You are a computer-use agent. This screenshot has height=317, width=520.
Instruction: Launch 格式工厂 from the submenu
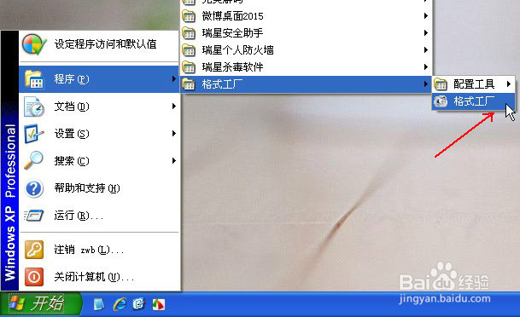coord(474,101)
